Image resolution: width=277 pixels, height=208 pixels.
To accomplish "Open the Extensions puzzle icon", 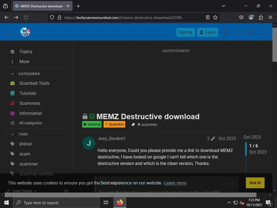I will (x=261, y=17).
